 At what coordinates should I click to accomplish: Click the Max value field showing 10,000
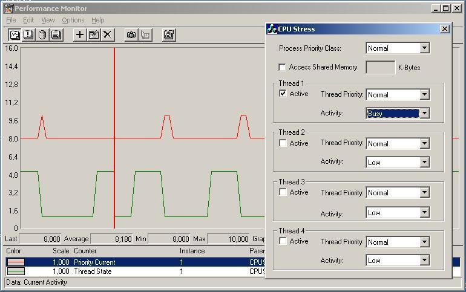point(228,239)
